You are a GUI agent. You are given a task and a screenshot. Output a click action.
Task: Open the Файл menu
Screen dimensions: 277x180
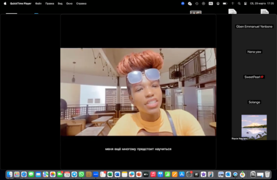(x=38, y=4)
